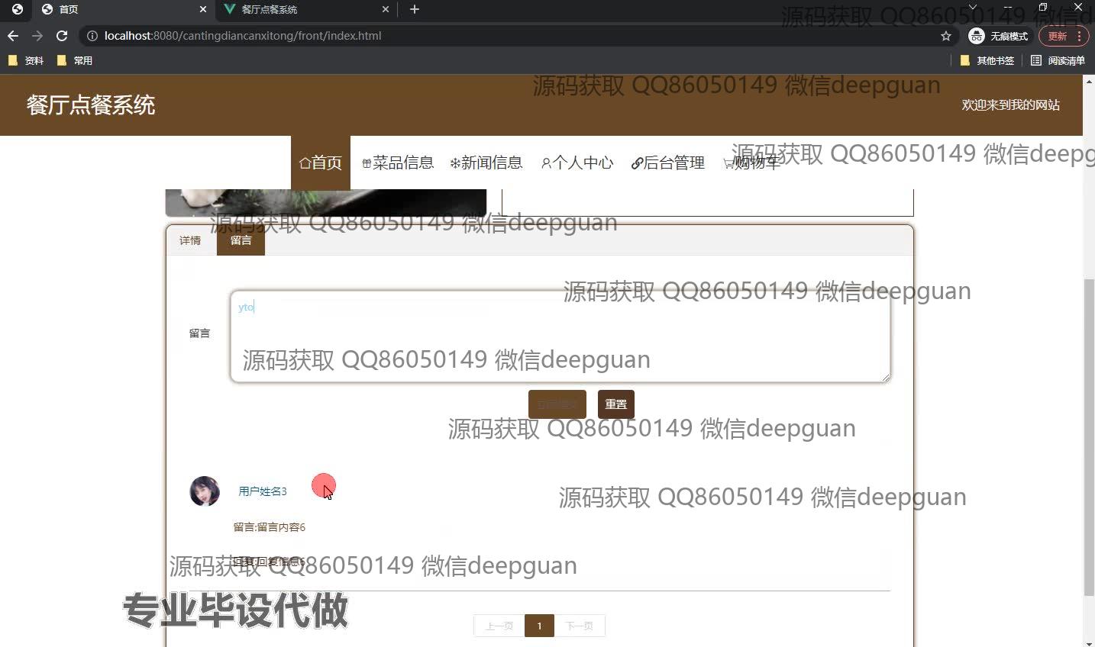Click the browser back arrow

pyautogui.click(x=13, y=36)
